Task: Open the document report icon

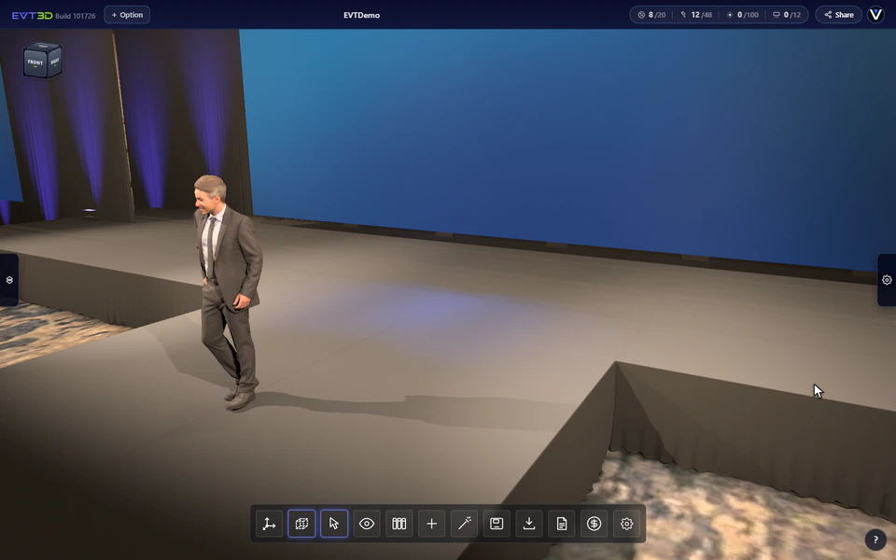Action: [x=562, y=524]
